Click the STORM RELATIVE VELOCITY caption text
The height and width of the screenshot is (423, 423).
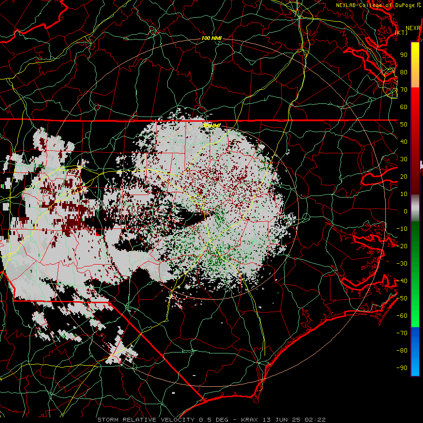click(x=146, y=420)
